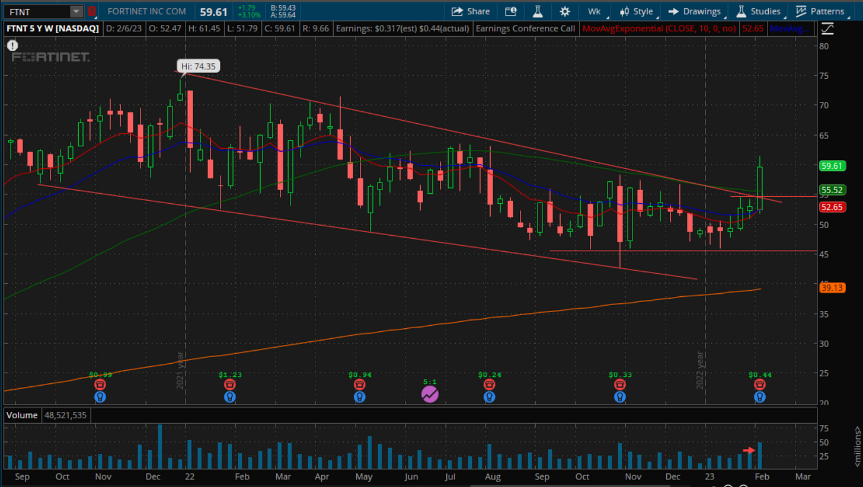Image resolution: width=863 pixels, height=487 pixels.
Task: Click the lightbulb icon under $0.33 earnings
Action: 619,396
